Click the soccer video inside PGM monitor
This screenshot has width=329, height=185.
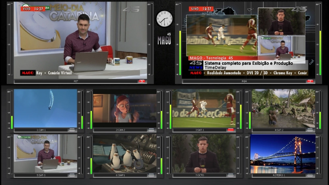pyautogui.click(x=222, y=35)
